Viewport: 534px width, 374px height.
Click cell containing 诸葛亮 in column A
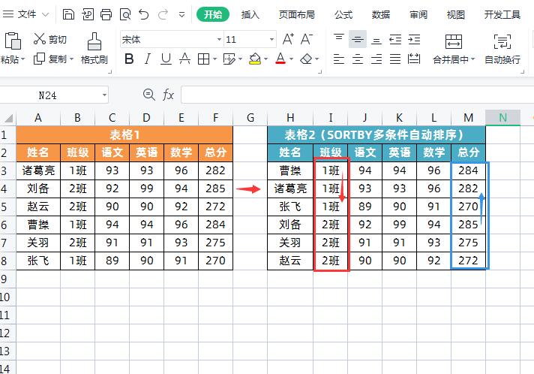point(38,170)
